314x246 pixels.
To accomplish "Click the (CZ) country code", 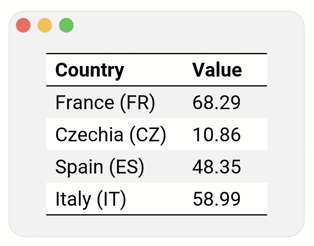I will point(148,135).
